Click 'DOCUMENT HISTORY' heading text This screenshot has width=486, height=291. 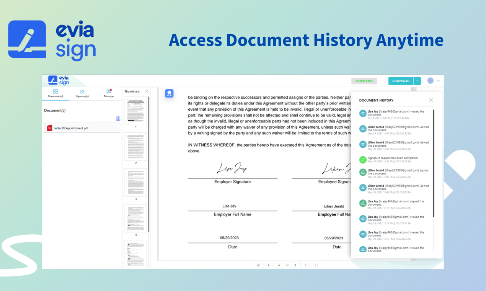376,100
